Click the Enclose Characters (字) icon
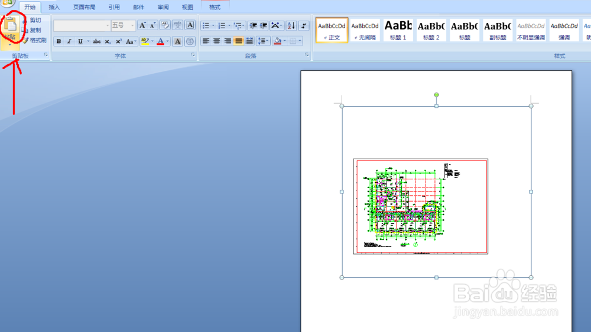Screen dimensions: 591x332 (x=190, y=41)
